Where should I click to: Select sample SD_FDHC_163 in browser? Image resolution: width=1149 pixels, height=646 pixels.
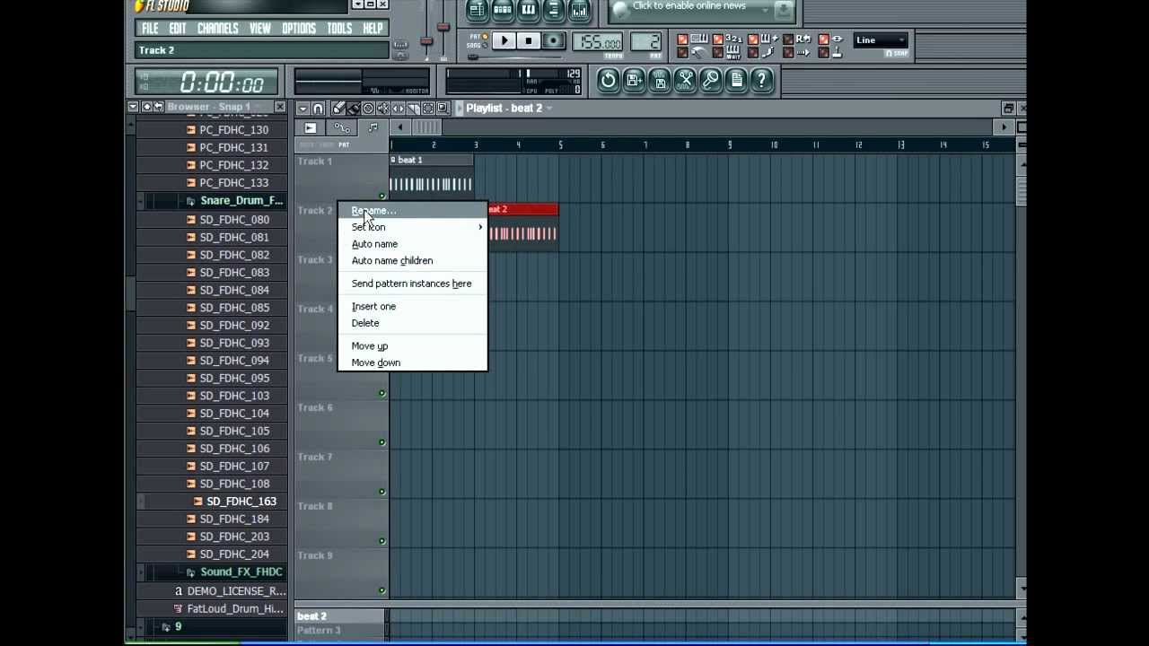pos(241,502)
